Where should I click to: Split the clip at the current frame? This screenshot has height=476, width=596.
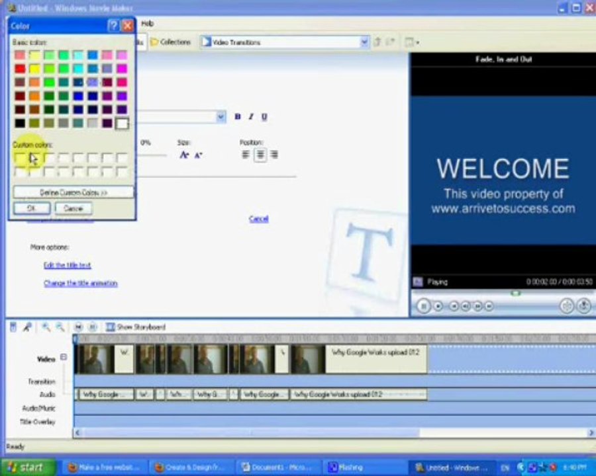pyautogui.click(x=567, y=306)
